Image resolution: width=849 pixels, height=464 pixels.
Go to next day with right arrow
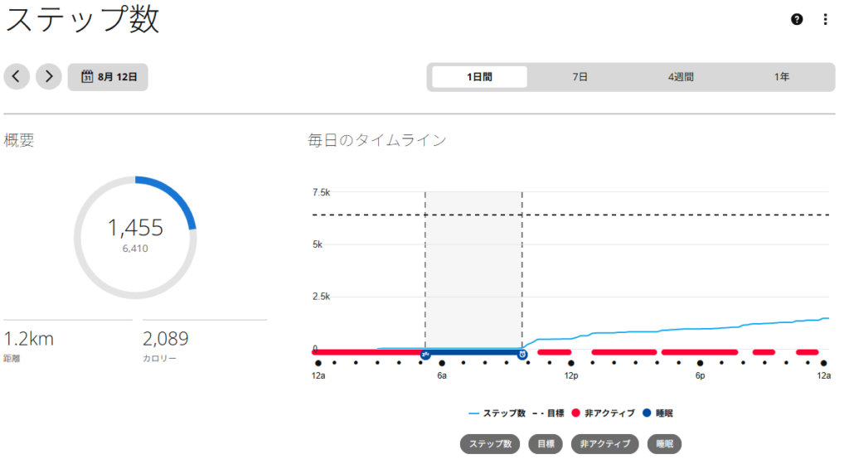49,76
